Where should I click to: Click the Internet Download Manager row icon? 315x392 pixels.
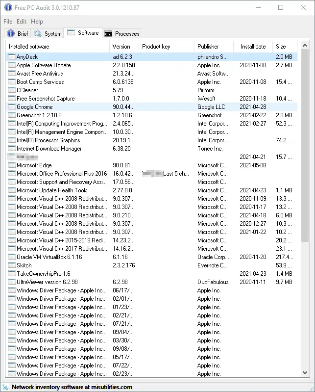tap(11, 149)
